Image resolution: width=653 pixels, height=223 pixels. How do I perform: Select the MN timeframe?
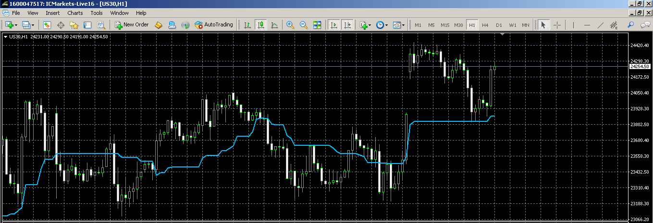[x=526, y=25]
